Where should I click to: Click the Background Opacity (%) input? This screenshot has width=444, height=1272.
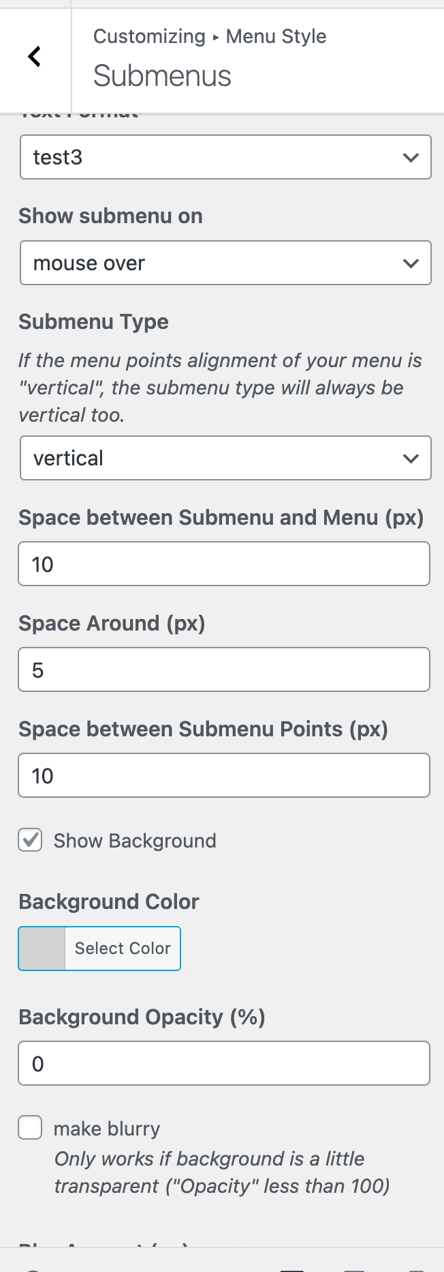[x=224, y=1064]
